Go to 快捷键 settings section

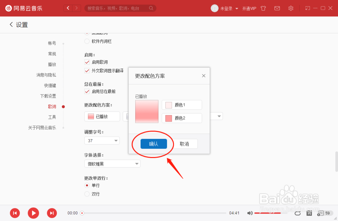50,86
